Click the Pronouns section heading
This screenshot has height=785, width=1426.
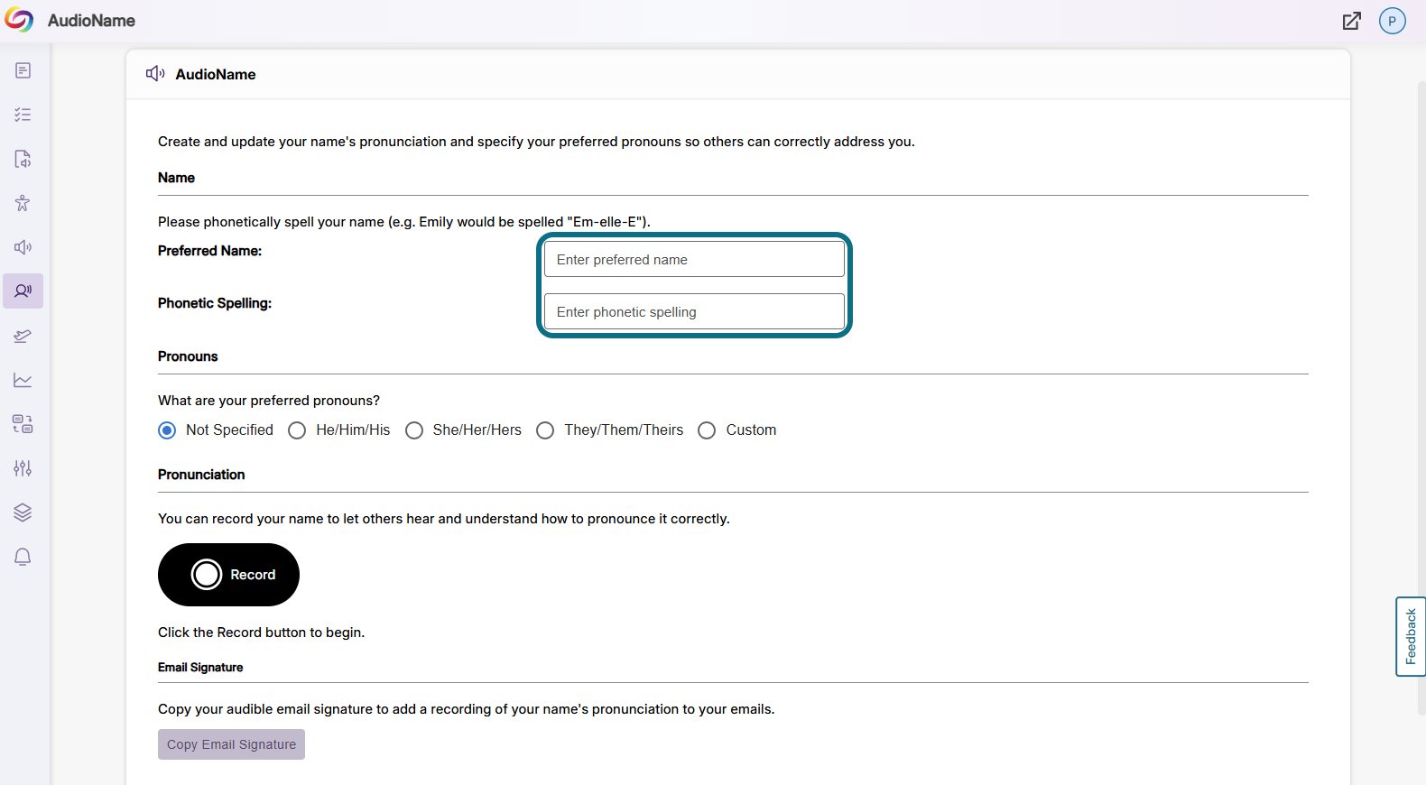point(188,356)
